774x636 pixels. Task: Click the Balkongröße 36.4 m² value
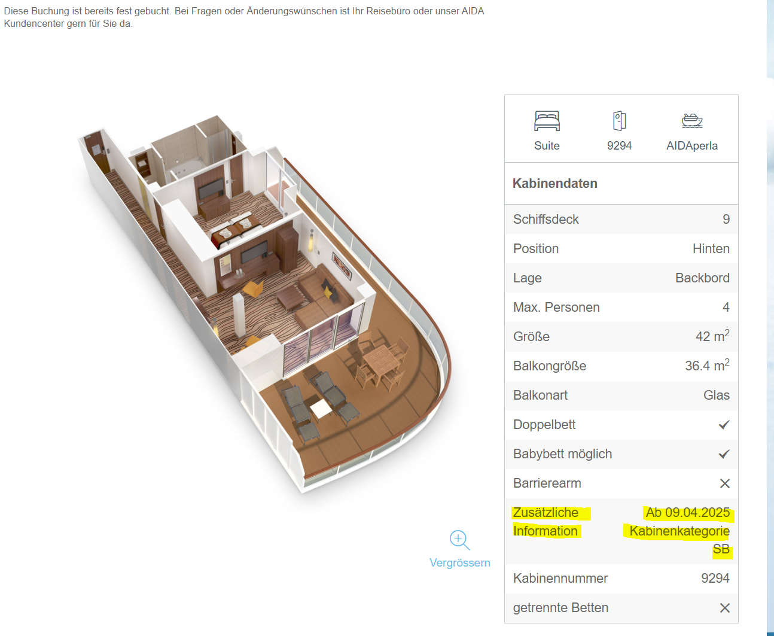pos(706,366)
